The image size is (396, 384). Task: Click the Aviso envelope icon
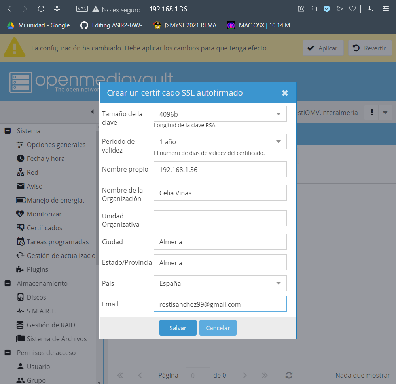[x=20, y=186]
